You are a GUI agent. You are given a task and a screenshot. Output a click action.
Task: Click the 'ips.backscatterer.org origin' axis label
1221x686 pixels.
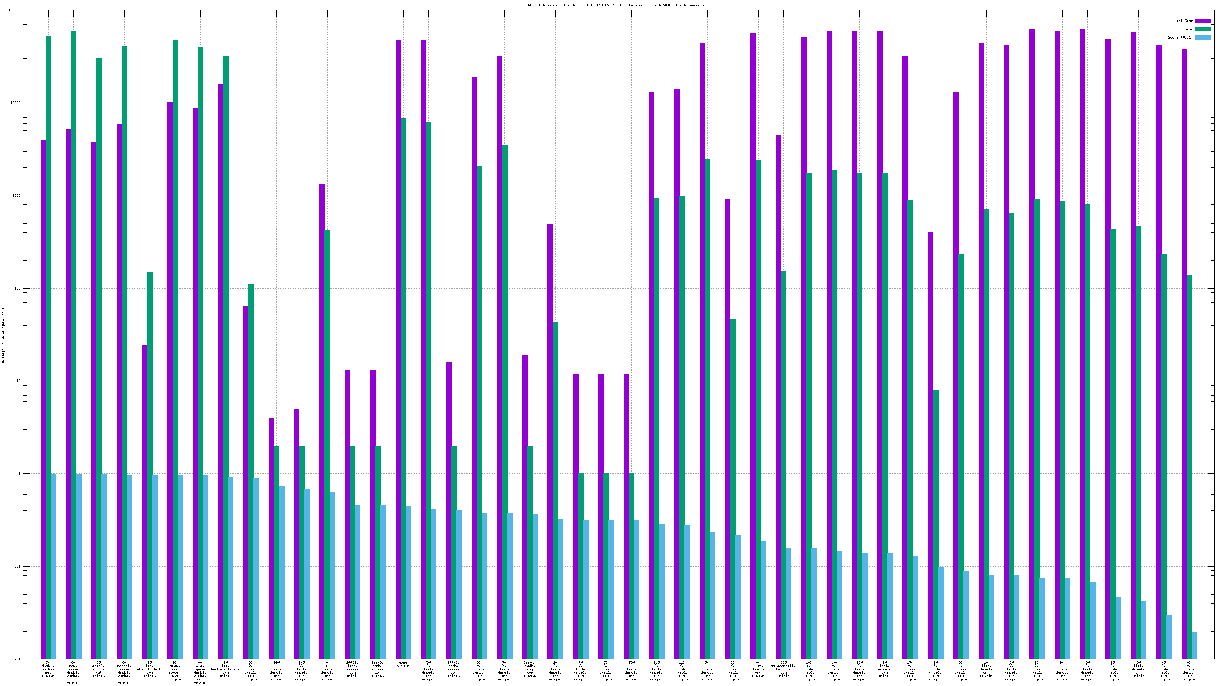pos(226,669)
